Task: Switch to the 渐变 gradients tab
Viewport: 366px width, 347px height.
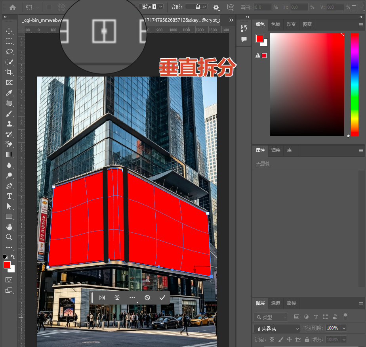Action: (291, 24)
